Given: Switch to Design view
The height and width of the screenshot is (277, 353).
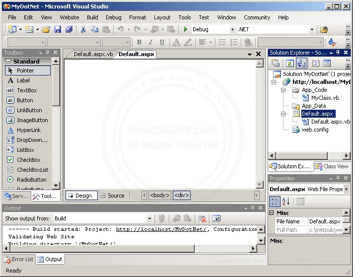Looking at the screenshot, I should pyautogui.click(x=81, y=195).
